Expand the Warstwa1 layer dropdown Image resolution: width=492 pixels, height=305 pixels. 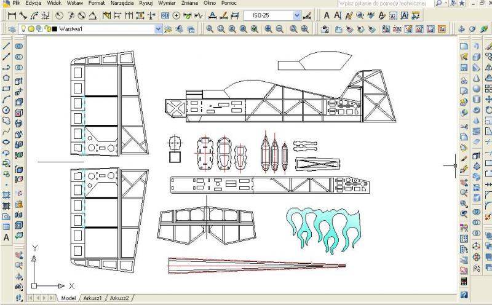[x=158, y=29]
